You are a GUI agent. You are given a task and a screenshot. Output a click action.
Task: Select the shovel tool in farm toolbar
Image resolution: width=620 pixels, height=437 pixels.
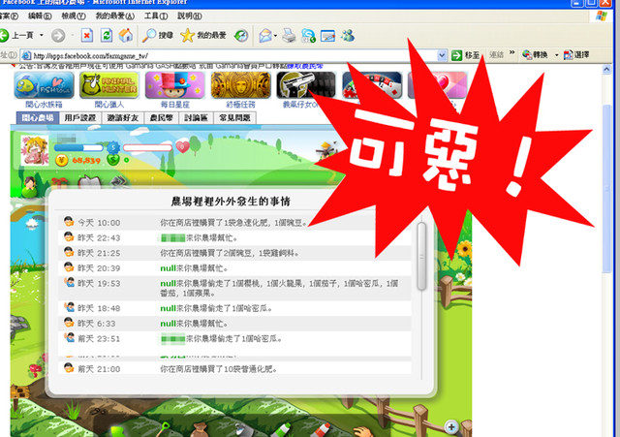tap(164, 430)
